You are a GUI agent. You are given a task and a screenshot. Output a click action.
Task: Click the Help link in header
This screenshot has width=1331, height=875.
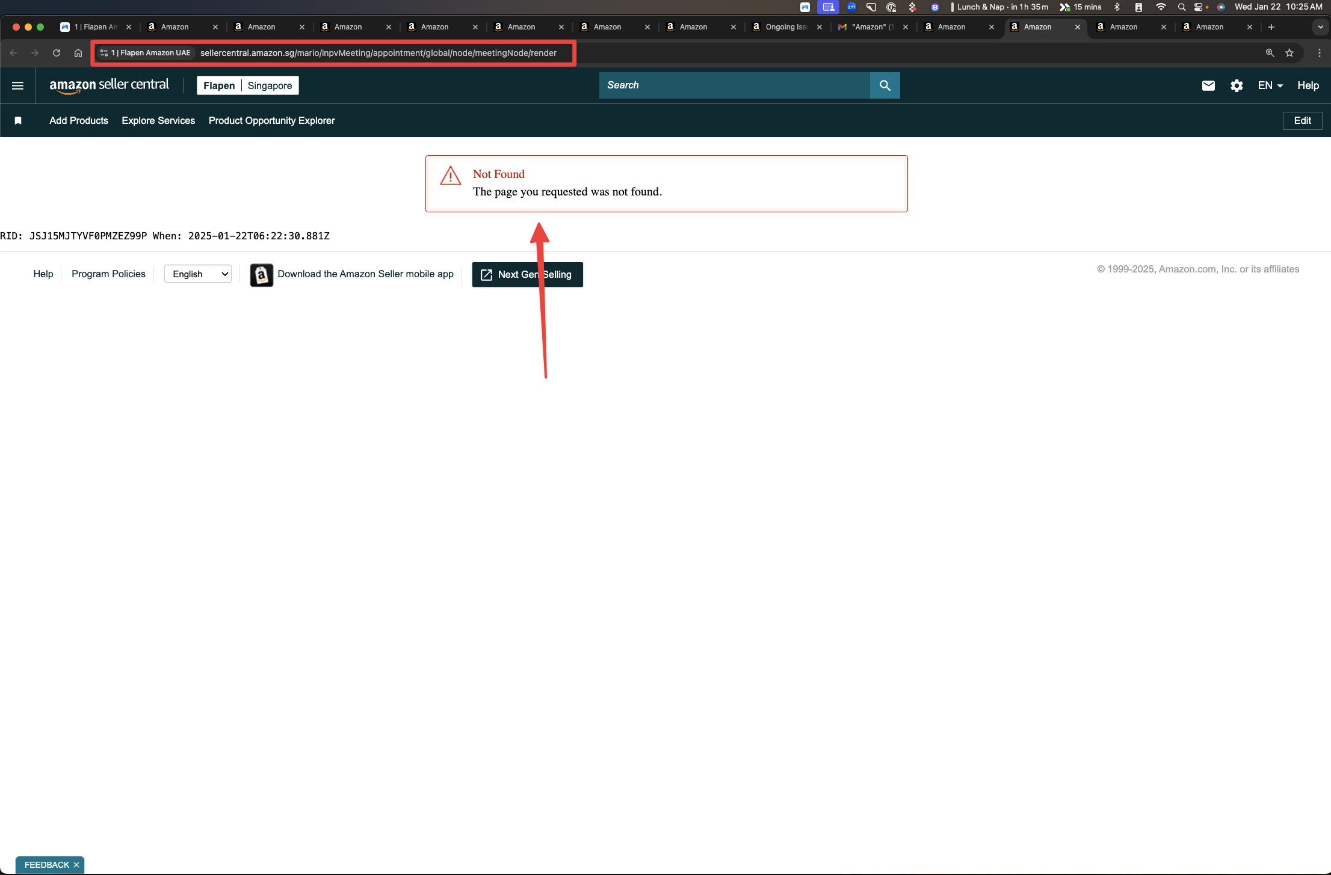1308,85
